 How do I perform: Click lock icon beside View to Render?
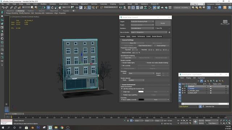[x=169, y=32]
